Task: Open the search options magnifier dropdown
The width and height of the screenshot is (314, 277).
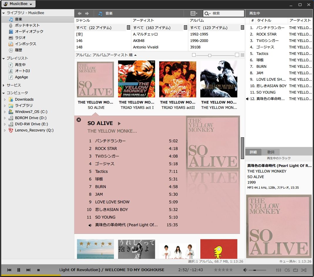Action: click(x=207, y=13)
